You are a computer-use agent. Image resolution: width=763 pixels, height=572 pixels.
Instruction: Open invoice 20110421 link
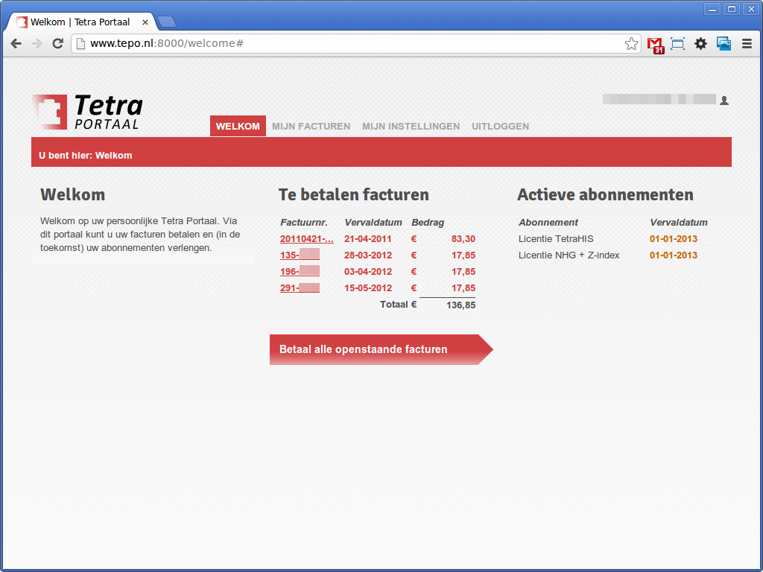point(306,239)
